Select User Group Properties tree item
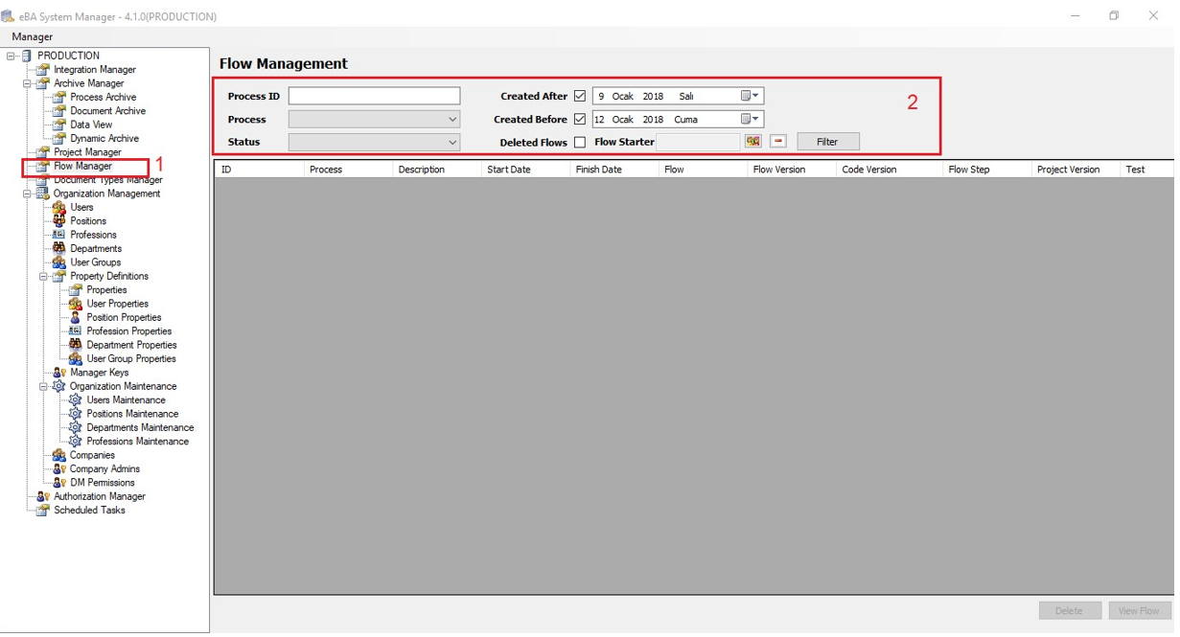 click(x=131, y=359)
